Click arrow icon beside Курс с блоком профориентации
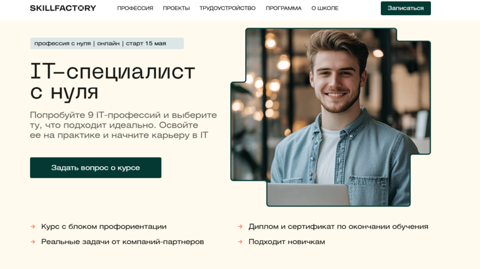This screenshot has height=269, width=480. (33, 227)
